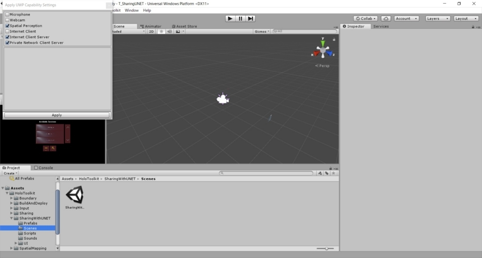Click the Step frame button
The width and height of the screenshot is (482, 258).
click(250, 18)
